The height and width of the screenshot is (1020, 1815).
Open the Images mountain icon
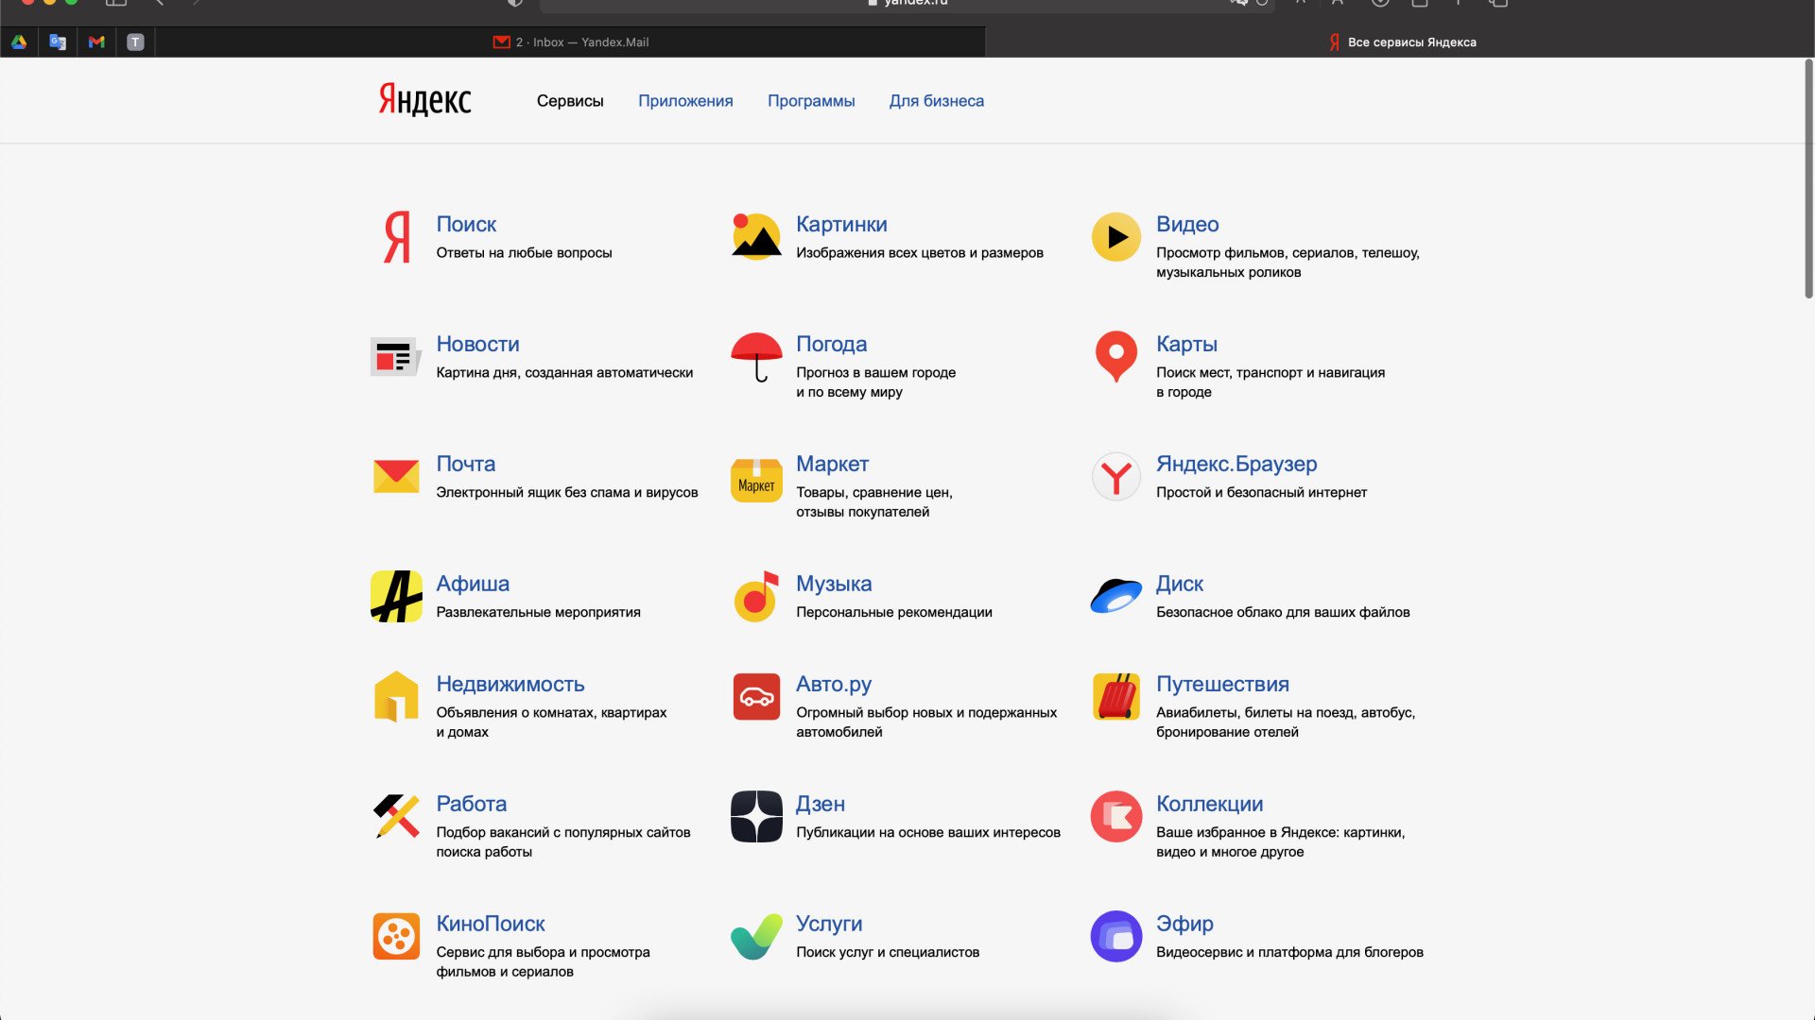(x=756, y=236)
